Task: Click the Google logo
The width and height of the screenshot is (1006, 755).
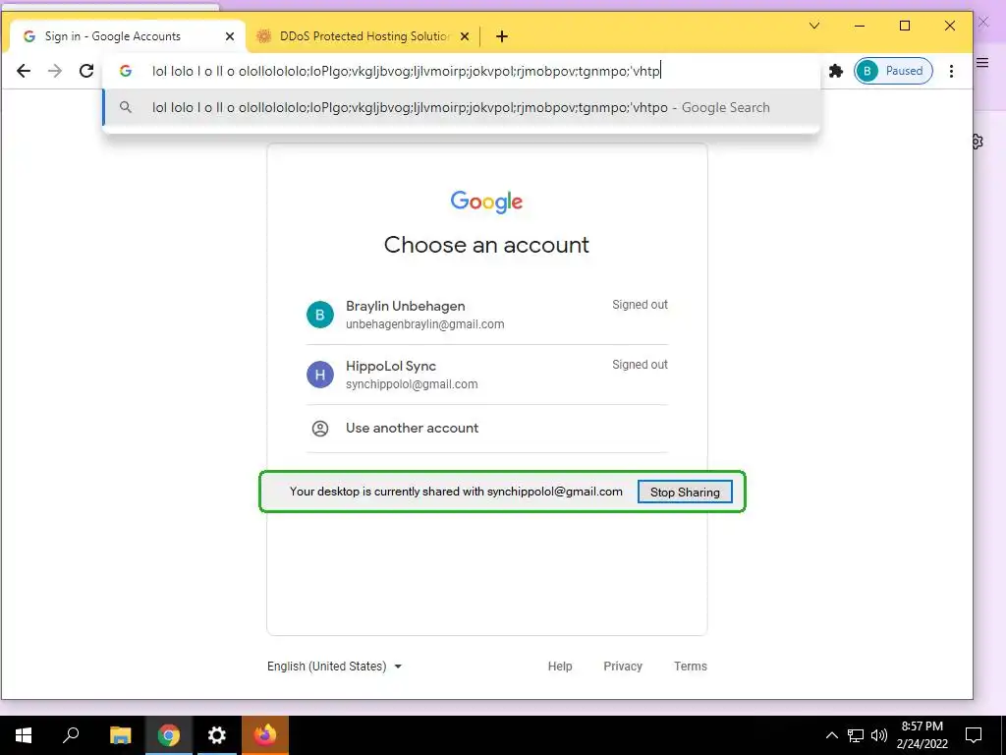Action: [x=486, y=202]
